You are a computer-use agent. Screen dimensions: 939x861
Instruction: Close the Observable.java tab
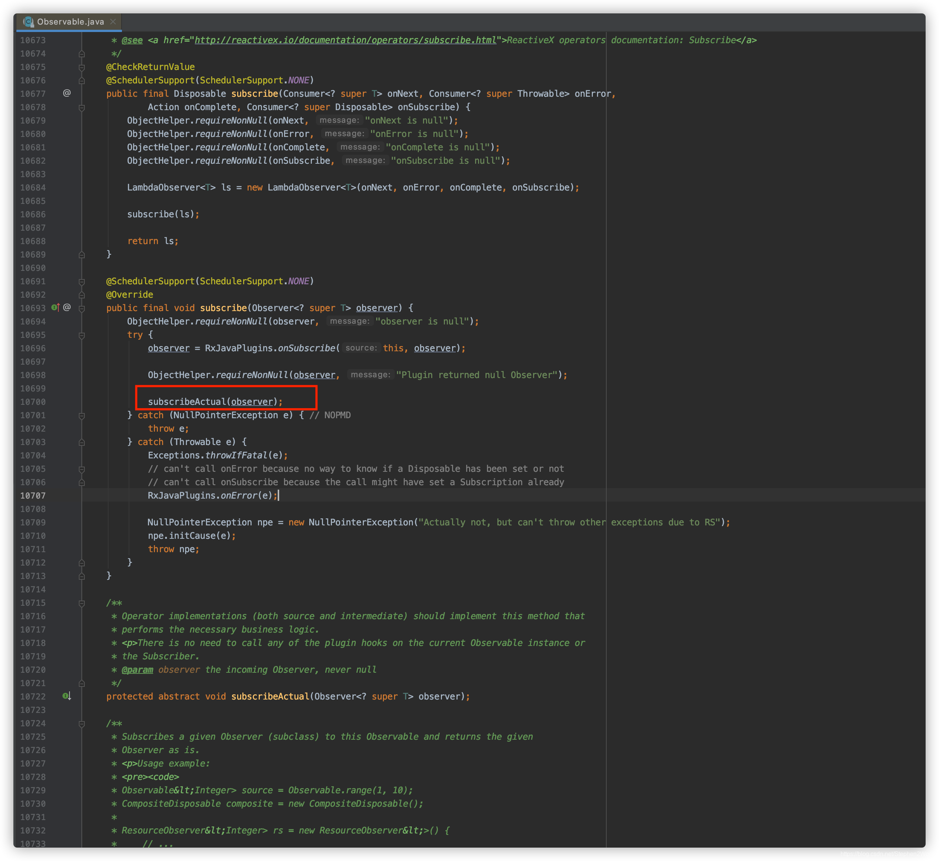(113, 22)
